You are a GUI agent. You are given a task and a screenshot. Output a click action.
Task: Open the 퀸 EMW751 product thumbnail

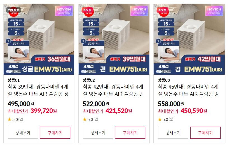114,39
